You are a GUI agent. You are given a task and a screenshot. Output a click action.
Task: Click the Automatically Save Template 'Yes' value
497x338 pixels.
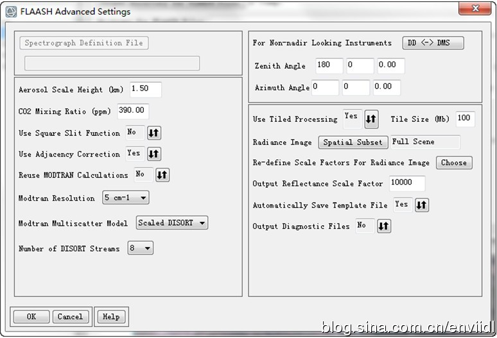[403, 205]
